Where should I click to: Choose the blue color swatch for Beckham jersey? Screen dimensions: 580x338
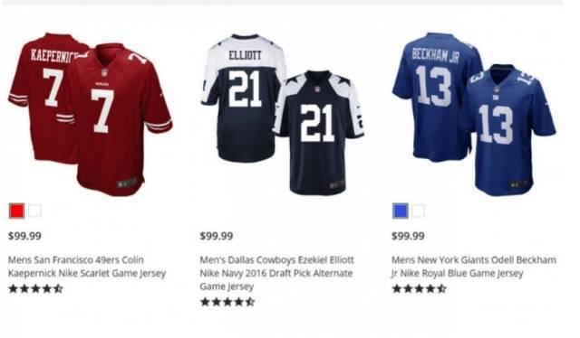click(401, 211)
